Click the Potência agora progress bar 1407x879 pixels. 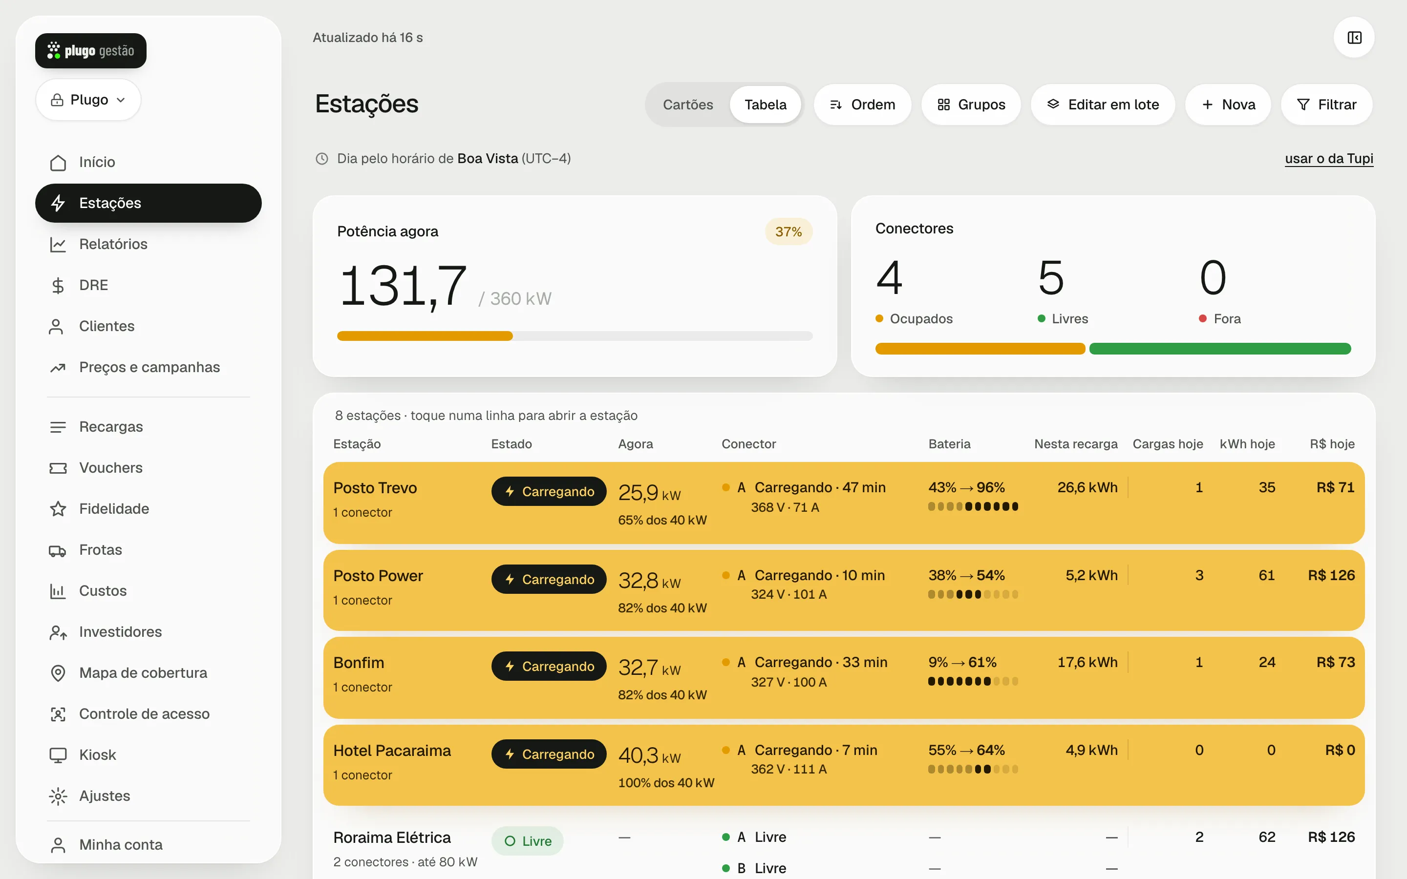[x=575, y=336]
